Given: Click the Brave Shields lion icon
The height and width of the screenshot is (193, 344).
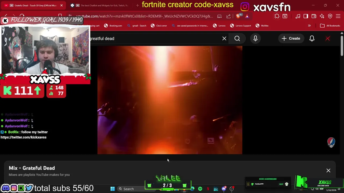Looking at the screenshot, I should pos(238,16).
